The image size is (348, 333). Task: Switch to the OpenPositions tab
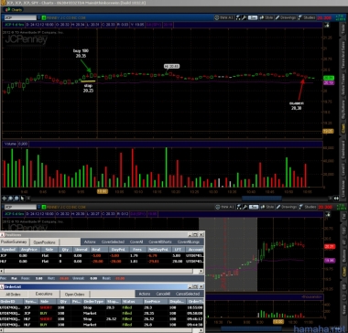point(44,242)
